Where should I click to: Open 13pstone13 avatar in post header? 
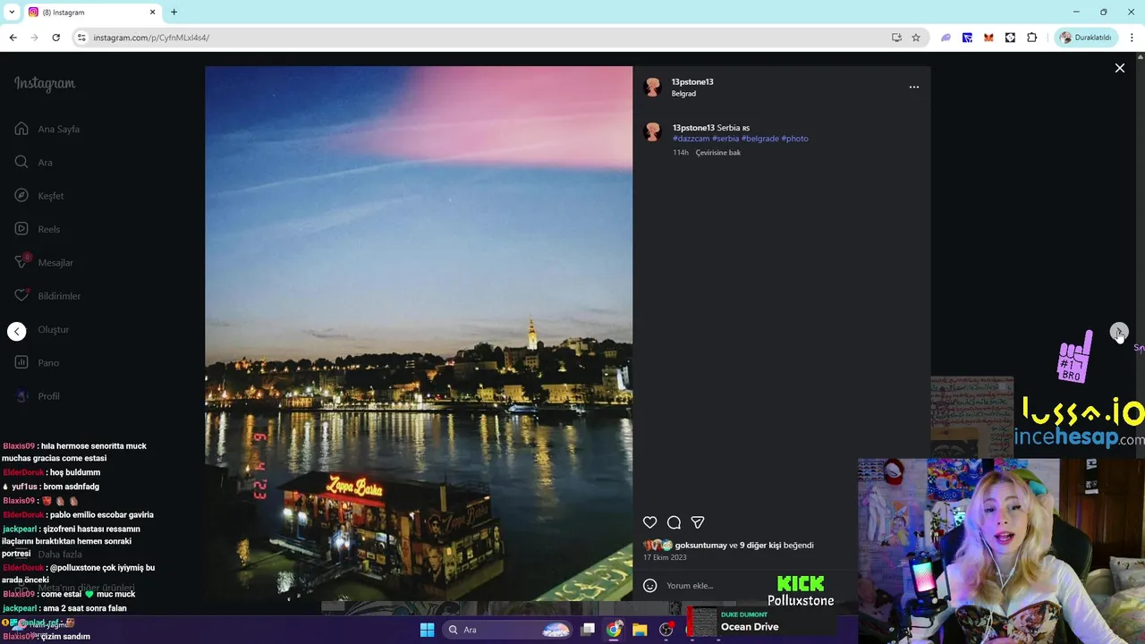pyautogui.click(x=652, y=87)
